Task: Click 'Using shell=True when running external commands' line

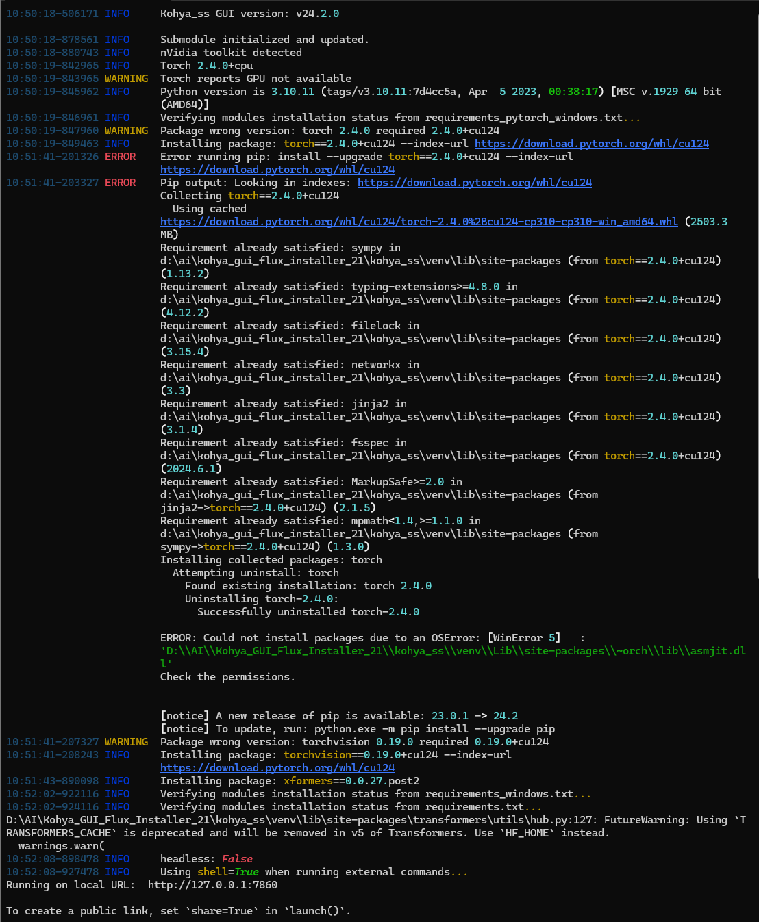Action: pos(314,872)
